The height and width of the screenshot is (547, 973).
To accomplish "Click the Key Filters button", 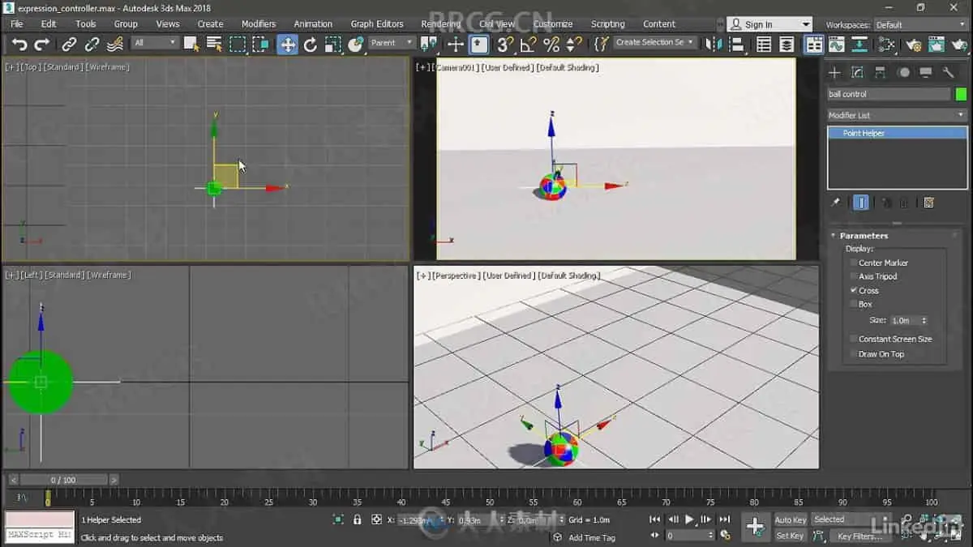I will coord(859,536).
